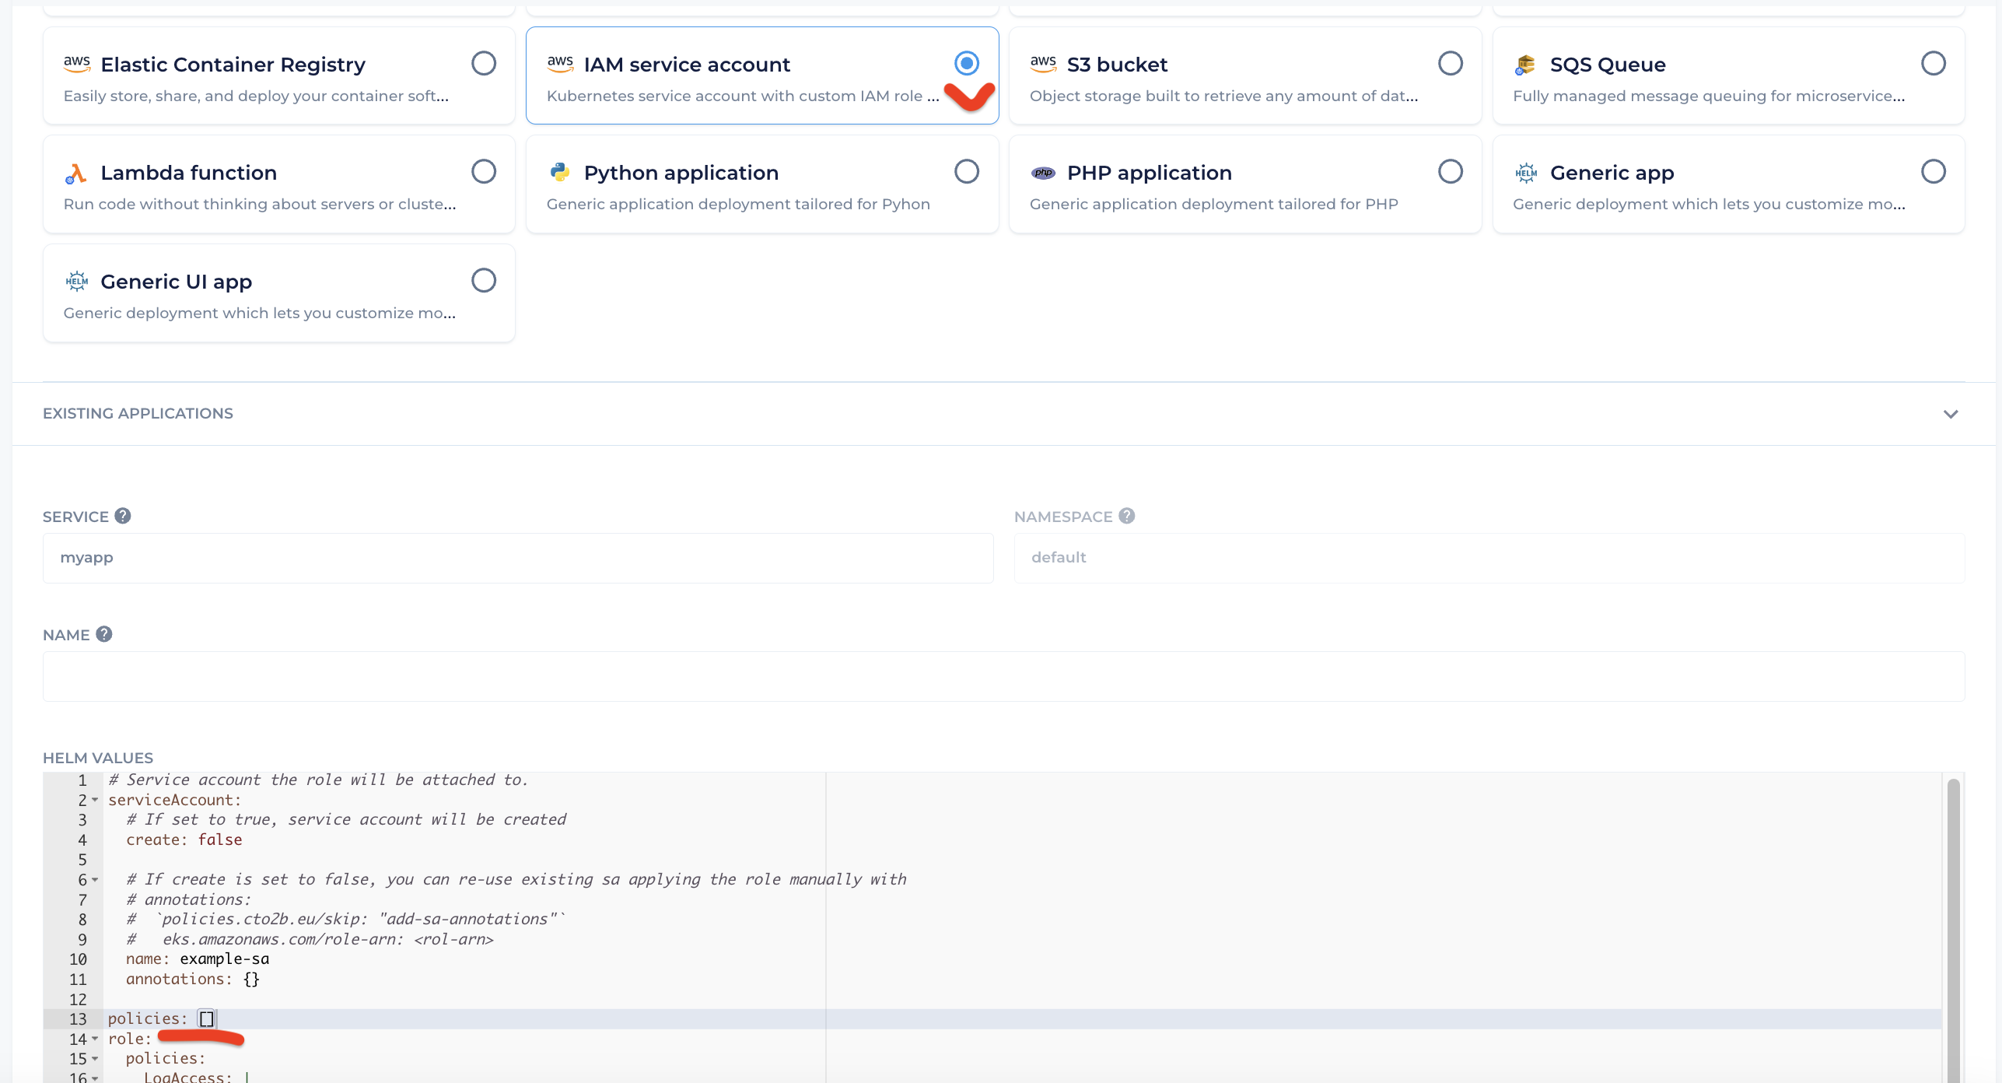Click the SQS Queue icon

click(1525, 65)
